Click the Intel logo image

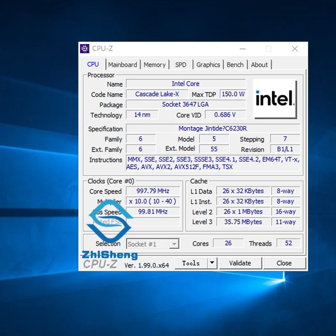point(275,99)
